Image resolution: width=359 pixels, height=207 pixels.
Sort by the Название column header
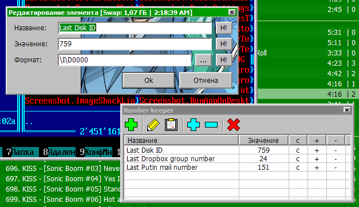(182, 140)
